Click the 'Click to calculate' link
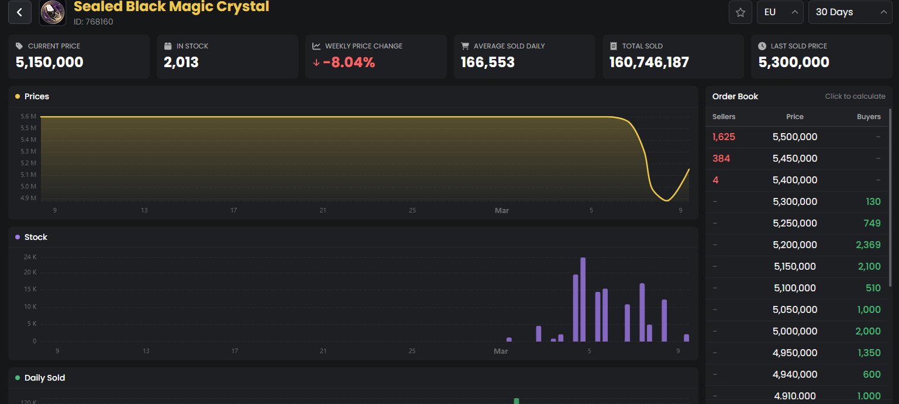 point(855,96)
